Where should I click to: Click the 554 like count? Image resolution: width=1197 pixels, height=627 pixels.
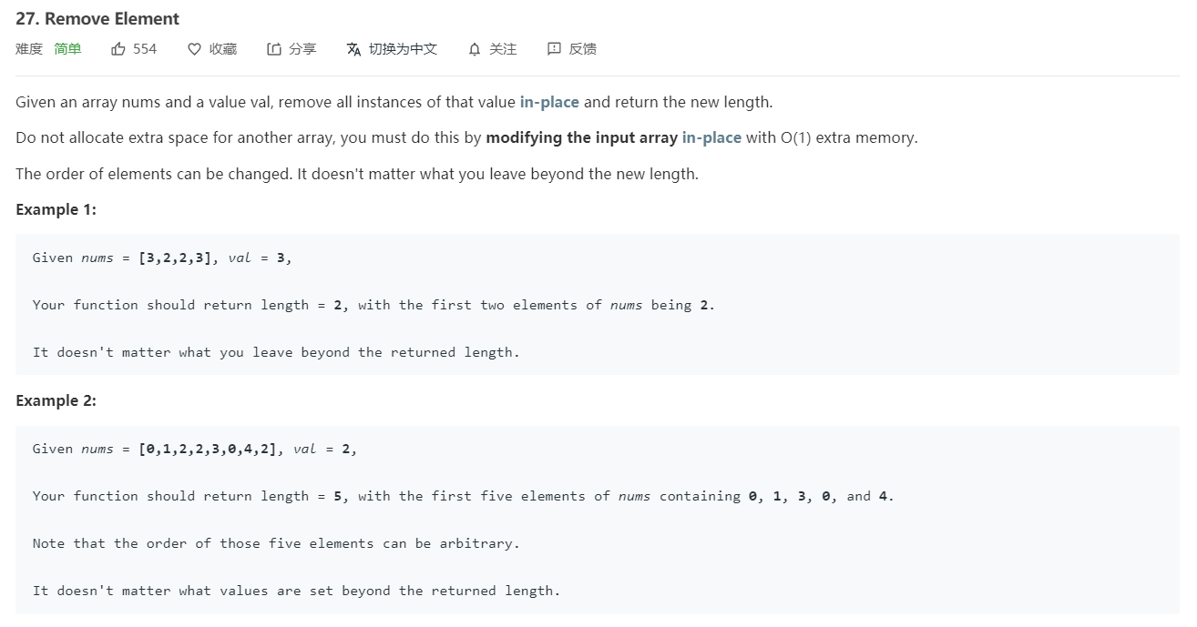tap(145, 49)
